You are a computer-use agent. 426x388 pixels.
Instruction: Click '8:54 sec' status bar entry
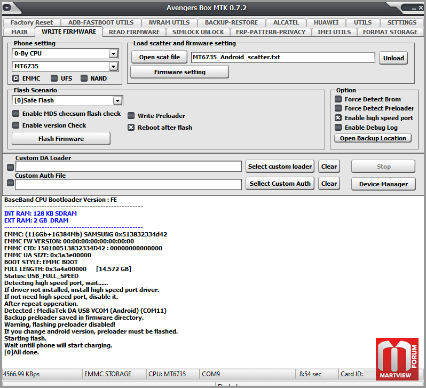310,374
